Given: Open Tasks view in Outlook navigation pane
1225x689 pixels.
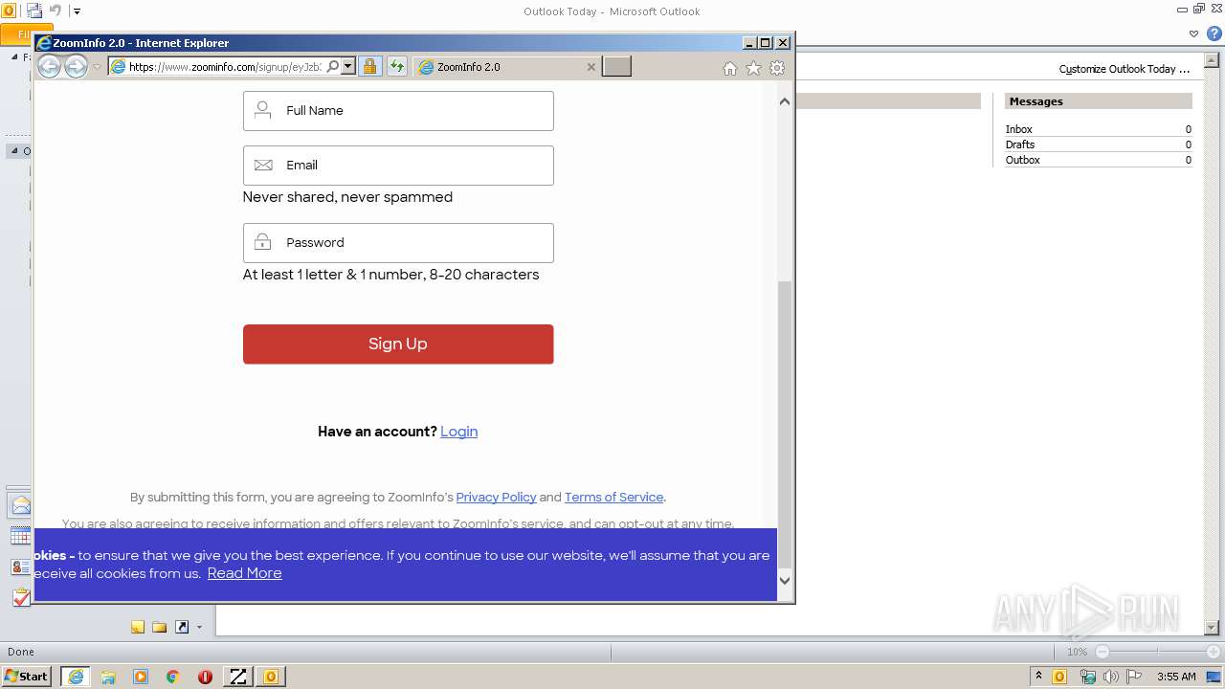Looking at the screenshot, I should (20, 597).
